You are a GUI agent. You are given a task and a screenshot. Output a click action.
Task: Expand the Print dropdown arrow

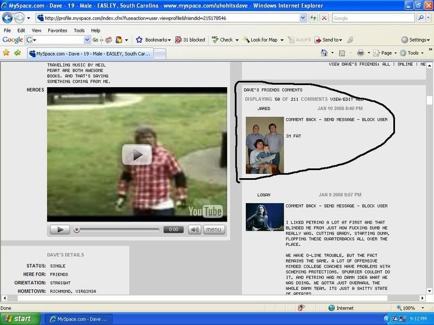369,53
